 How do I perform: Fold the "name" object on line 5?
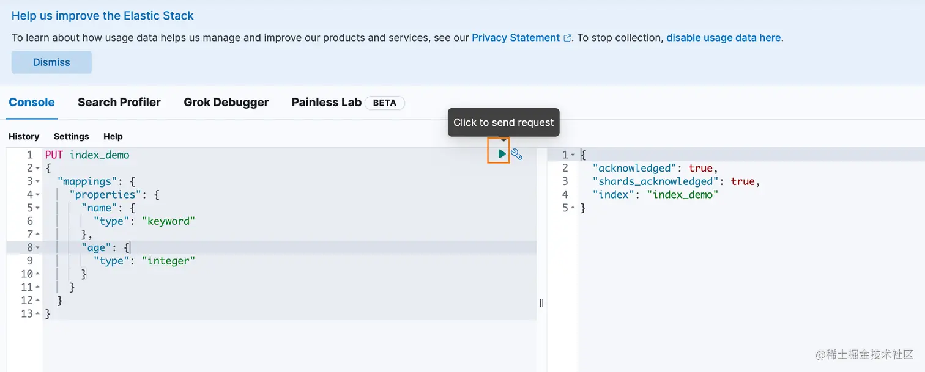(x=37, y=208)
